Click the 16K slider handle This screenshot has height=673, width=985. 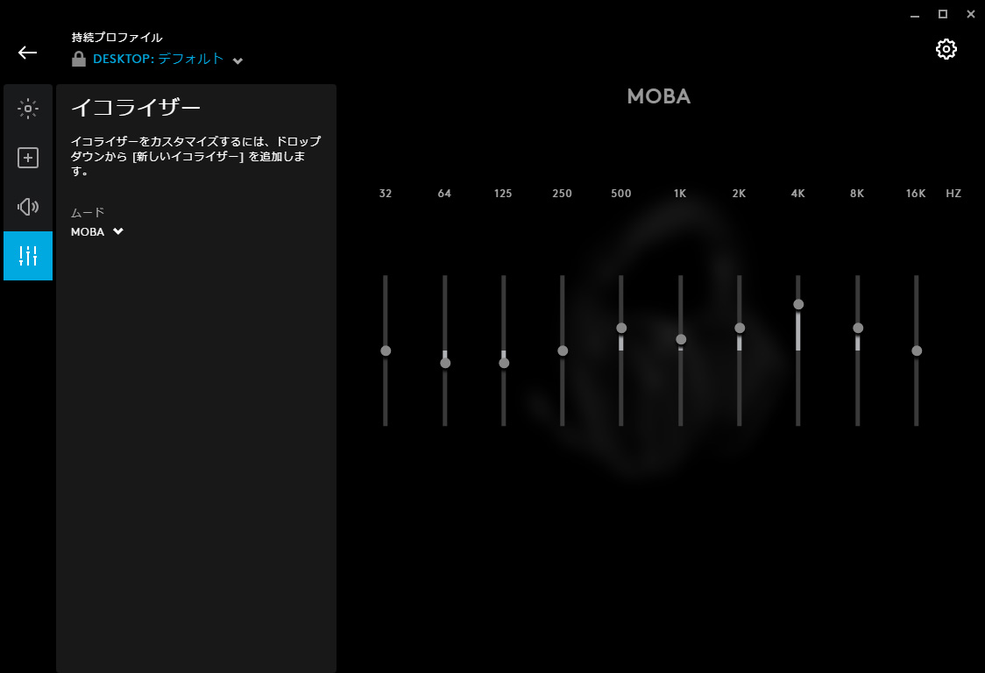click(917, 351)
